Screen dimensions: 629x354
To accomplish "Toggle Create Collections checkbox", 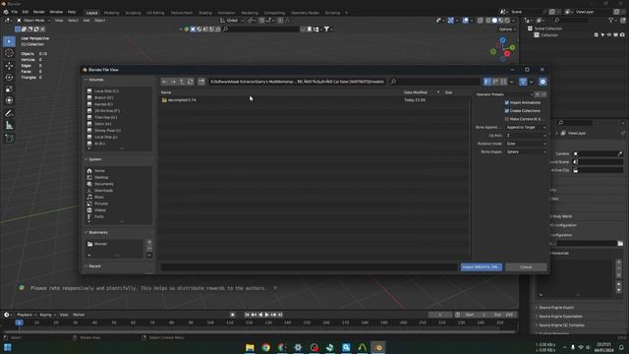I will (x=507, y=111).
